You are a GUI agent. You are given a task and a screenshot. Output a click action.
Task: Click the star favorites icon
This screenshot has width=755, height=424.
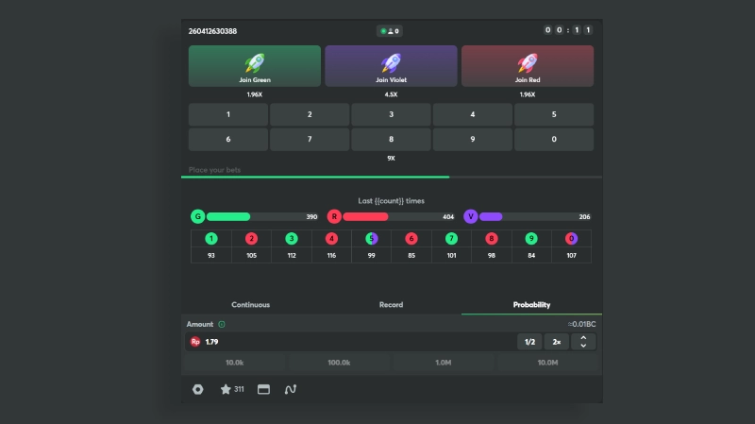click(226, 389)
